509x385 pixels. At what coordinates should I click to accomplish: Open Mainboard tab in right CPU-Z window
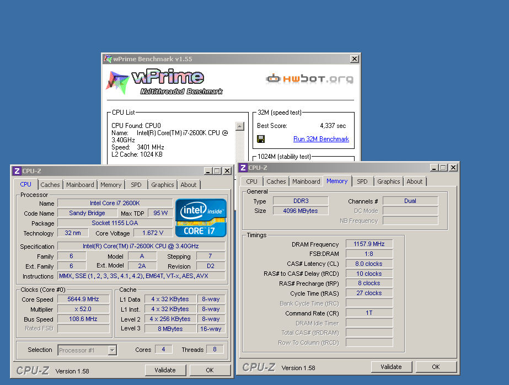(x=306, y=181)
